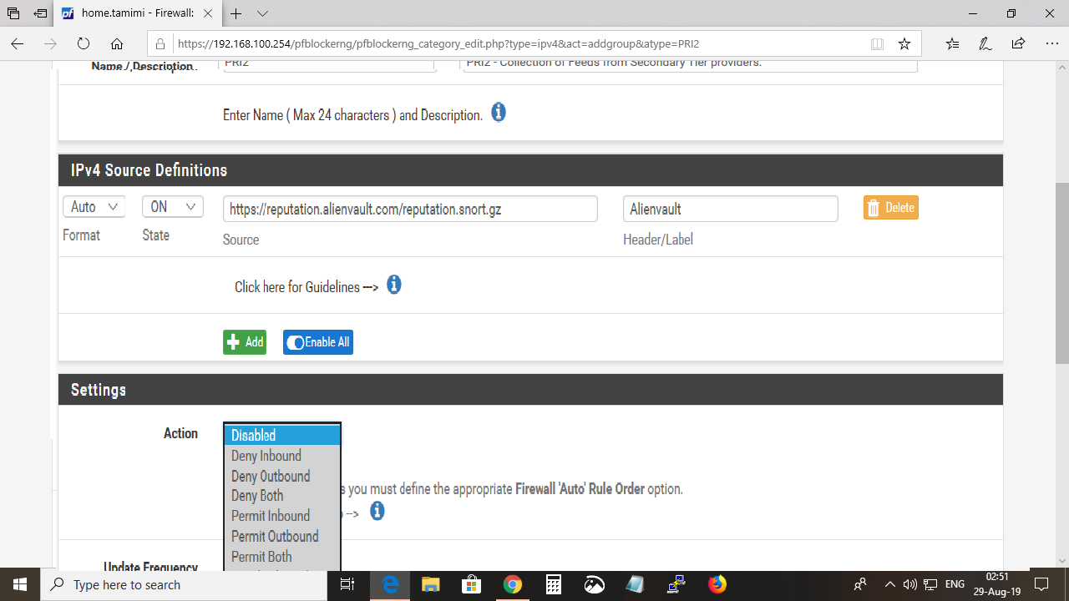
Task: Open the Format dropdown showing Auto
Action: click(x=94, y=206)
